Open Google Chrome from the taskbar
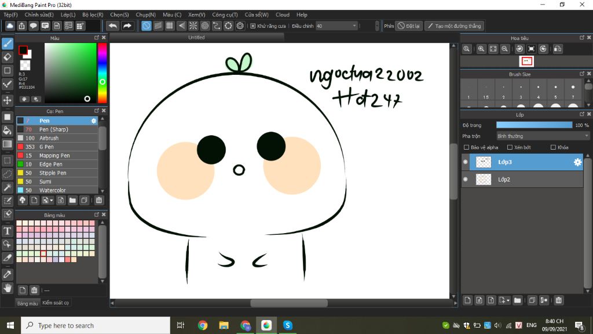The width and height of the screenshot is (593, 334). click(x=203, y=325)
